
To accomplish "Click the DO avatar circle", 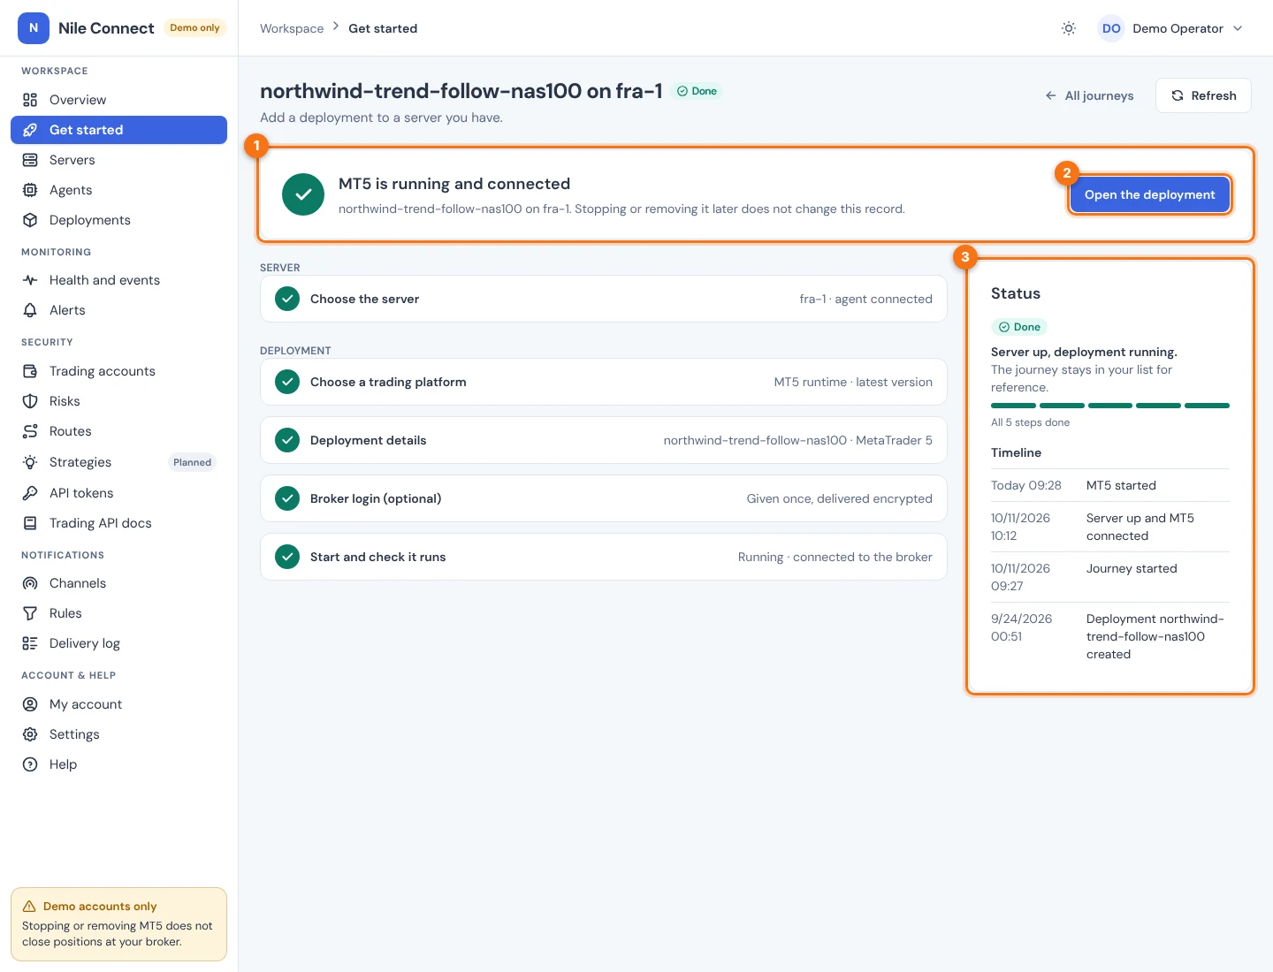I will click(x=1111, y=28).
